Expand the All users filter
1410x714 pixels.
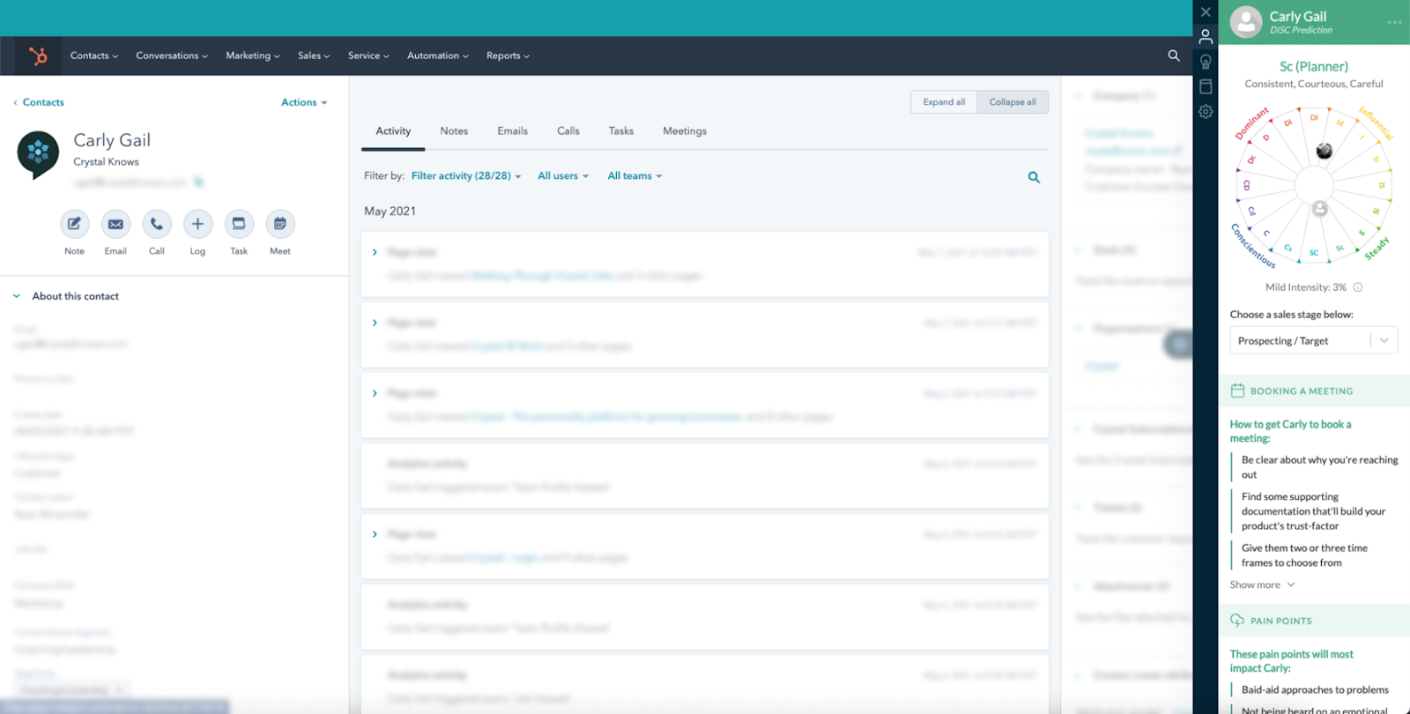[x=563, y=176]
